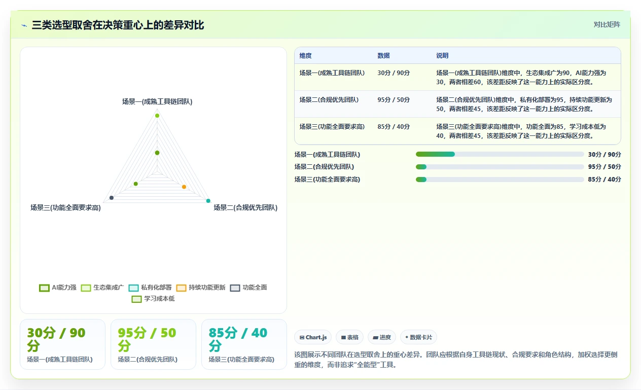Click the 对比矩阵 label in header
Viewport: 641px width, 390px height.
(x=607, y=24)
